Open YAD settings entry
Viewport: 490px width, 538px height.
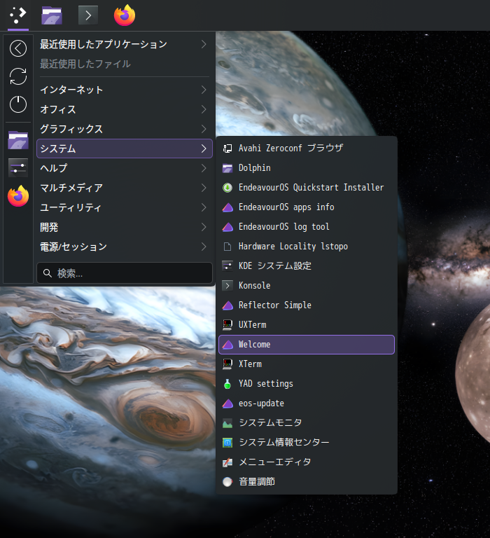coord(307,384)
